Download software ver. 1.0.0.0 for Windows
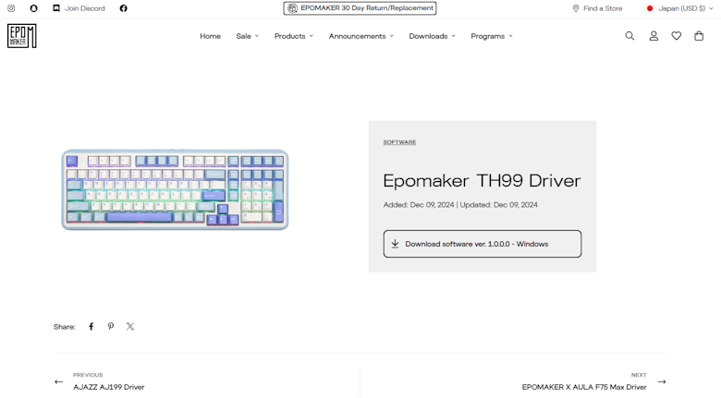The width and height of the screenshot is (721, 398). click(x=482, y=244)
